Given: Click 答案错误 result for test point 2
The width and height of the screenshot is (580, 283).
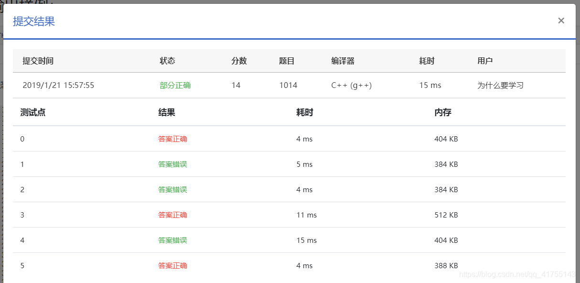Looking at the screenshot, I should pos(172,190).
